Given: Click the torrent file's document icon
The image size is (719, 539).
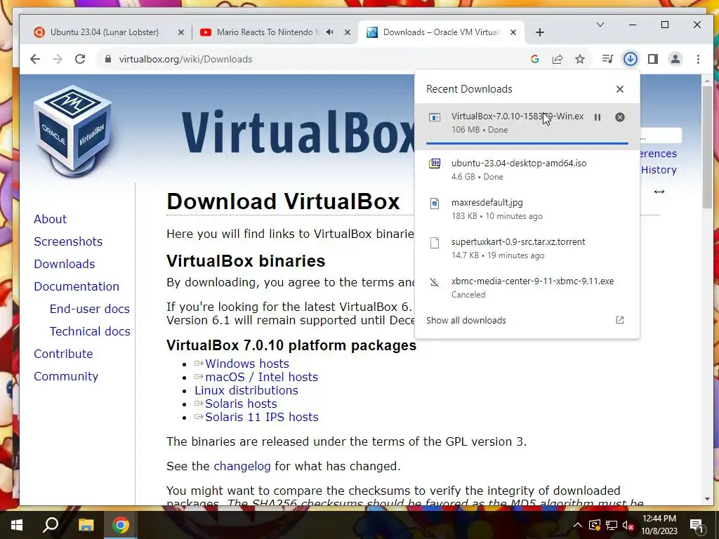Looking at the screenshot, I should click(434, 242).
